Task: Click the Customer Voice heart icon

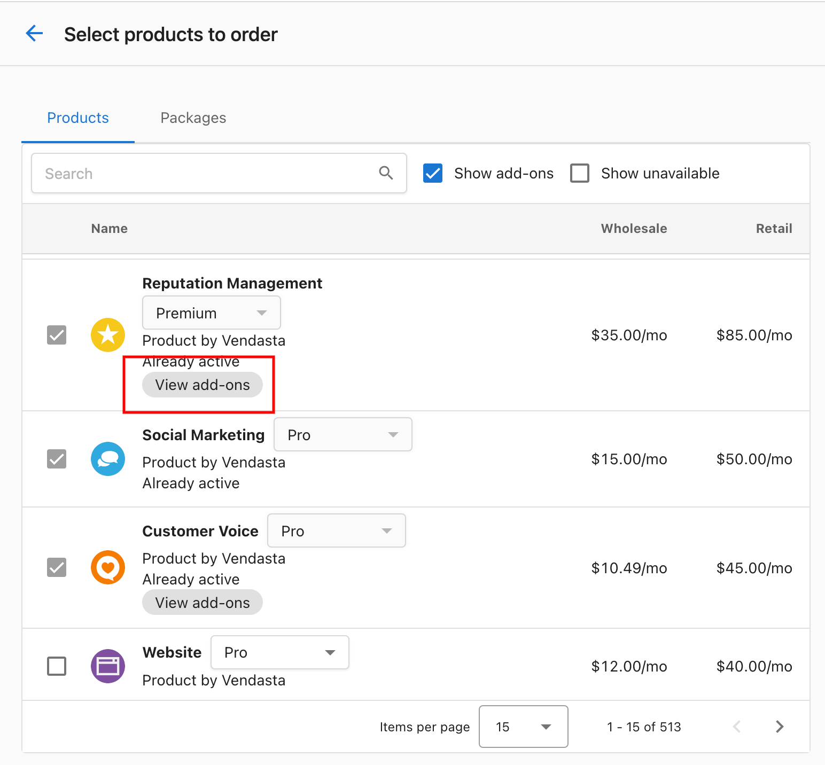Action: pyautogui.click(x=108, y=567)
